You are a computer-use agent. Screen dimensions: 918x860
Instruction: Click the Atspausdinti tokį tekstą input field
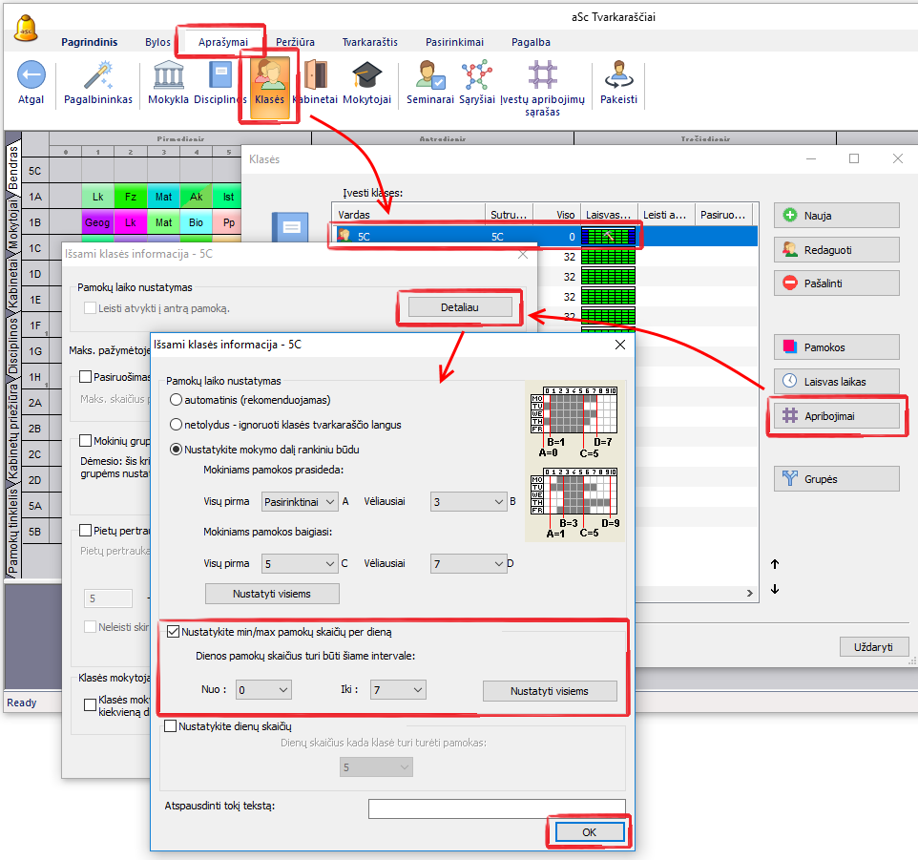pos(496,808)
